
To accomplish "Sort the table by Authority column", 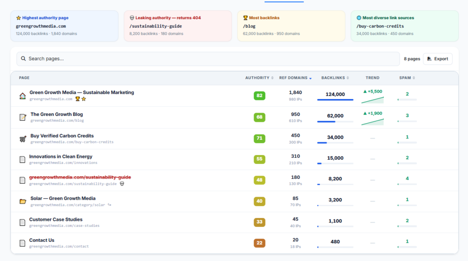I will [259, 78].
